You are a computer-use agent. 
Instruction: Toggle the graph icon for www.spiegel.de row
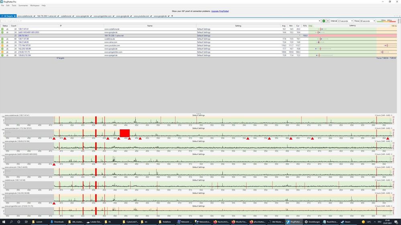[x=7, y=55]
